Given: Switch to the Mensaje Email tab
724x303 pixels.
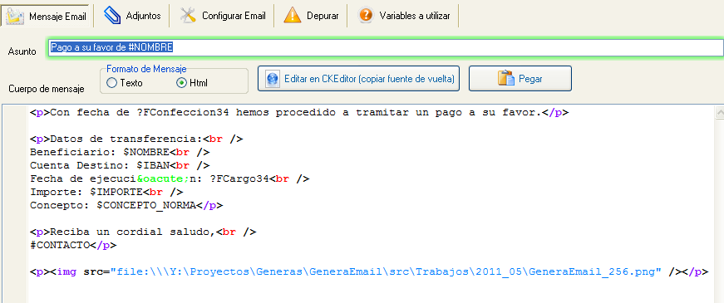Looking at the screenshot, I should [45, 16].
